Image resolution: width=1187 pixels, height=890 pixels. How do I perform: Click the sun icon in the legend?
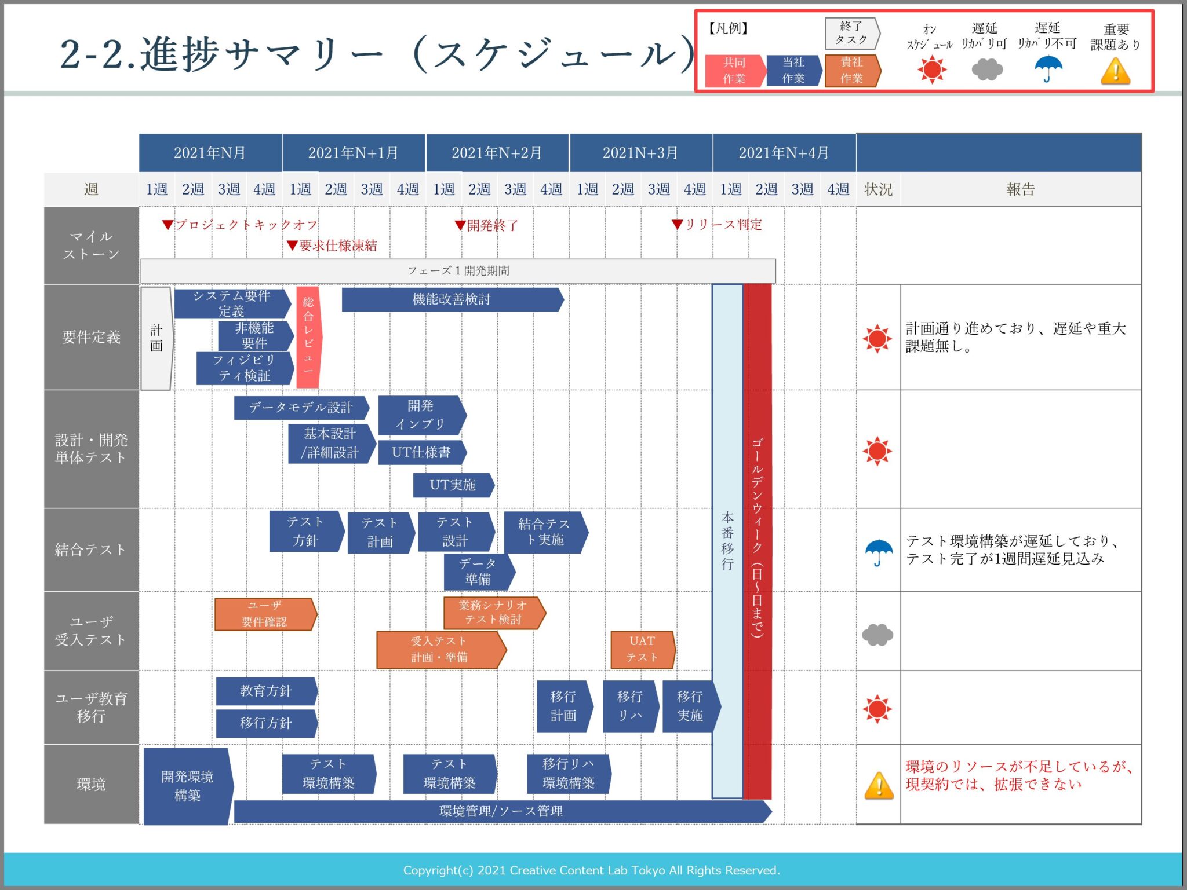[931, 70]
